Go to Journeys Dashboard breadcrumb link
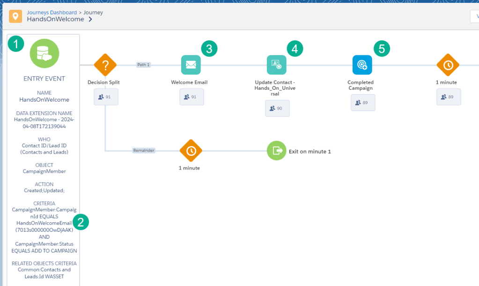This screenshot has width=479, height=286. tap(52, 12)
